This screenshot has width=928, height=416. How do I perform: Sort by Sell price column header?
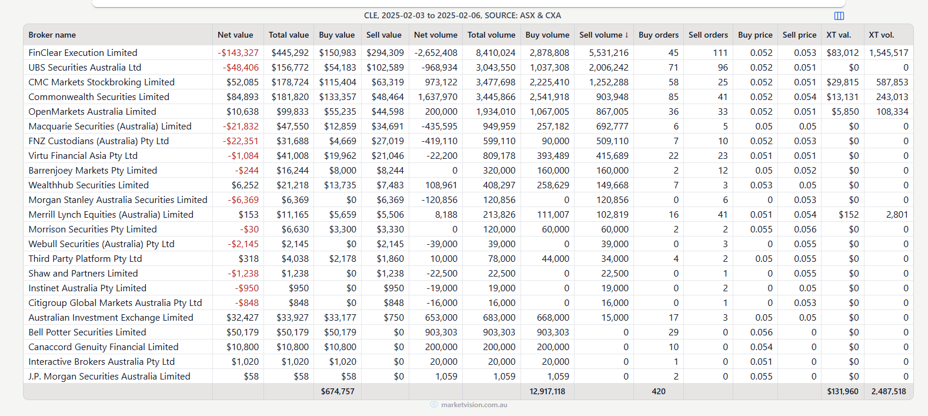[800, 35]
